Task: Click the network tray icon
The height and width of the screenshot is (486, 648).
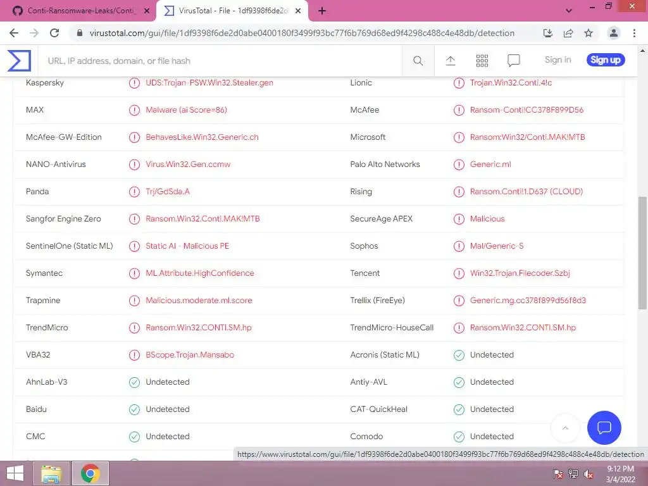Action: pos(573,474)
